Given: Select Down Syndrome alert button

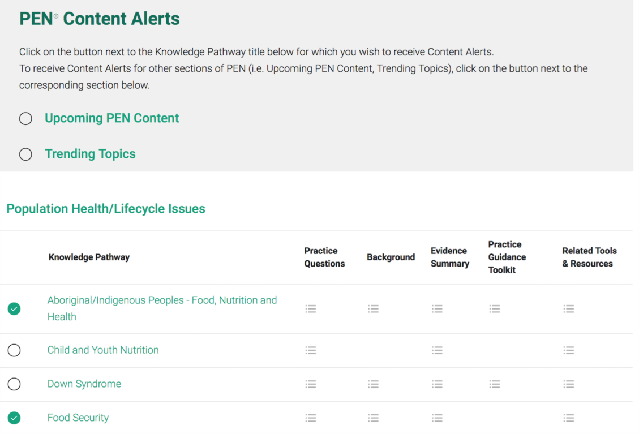Looking at the screenshot, I should pos(14,384).
